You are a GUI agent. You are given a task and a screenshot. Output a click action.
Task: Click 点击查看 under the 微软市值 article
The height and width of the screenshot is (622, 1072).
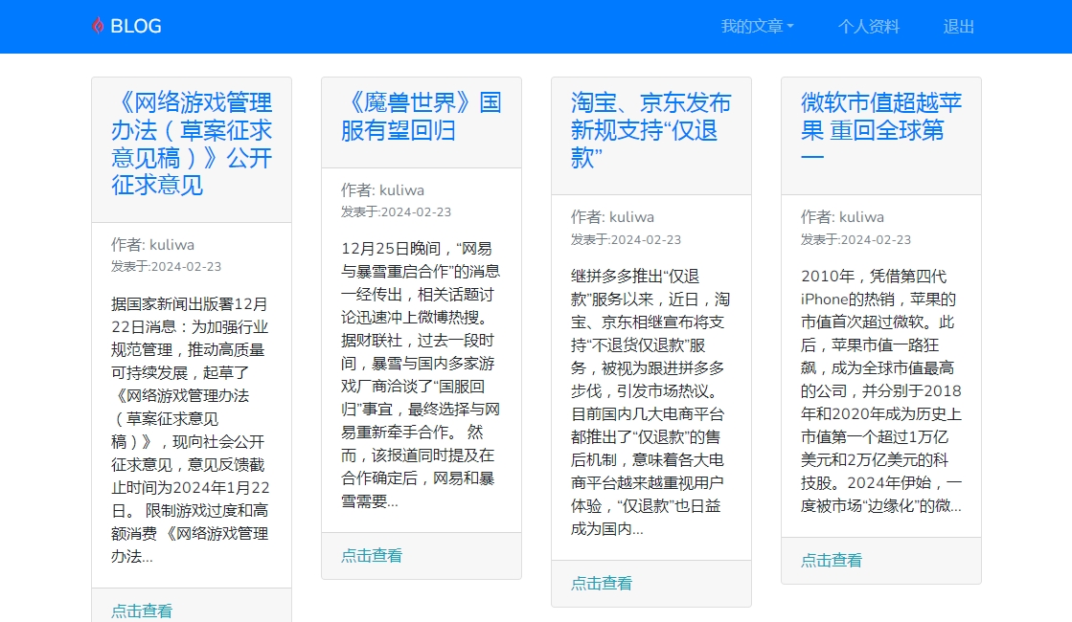[832, 560]
